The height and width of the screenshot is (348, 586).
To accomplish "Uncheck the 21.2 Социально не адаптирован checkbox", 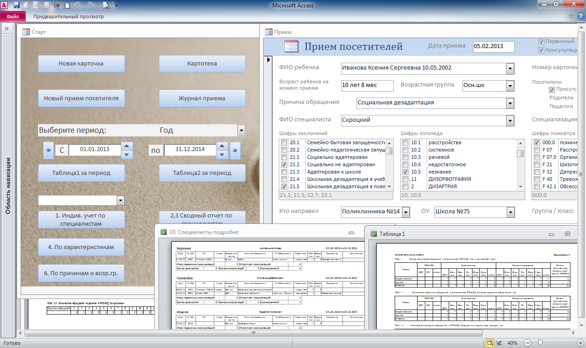I will pos(284,164).
